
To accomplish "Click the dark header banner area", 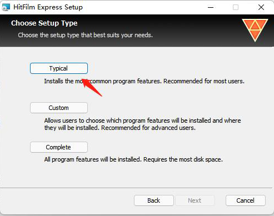I will tap(137, 31).
